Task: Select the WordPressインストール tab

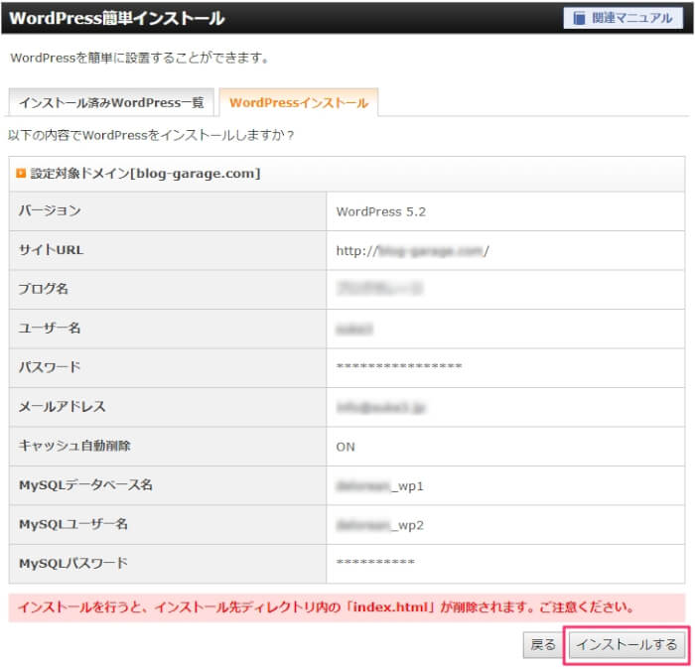Action: click(x=299, y=102)
